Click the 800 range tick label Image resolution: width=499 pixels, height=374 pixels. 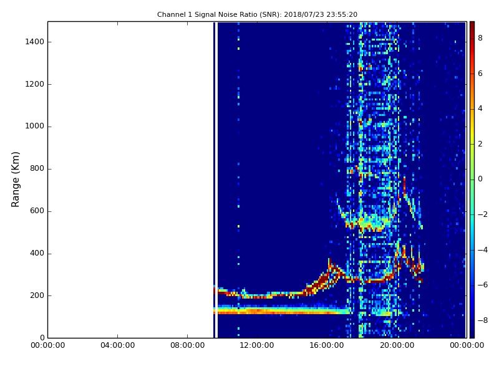(37, 168)
